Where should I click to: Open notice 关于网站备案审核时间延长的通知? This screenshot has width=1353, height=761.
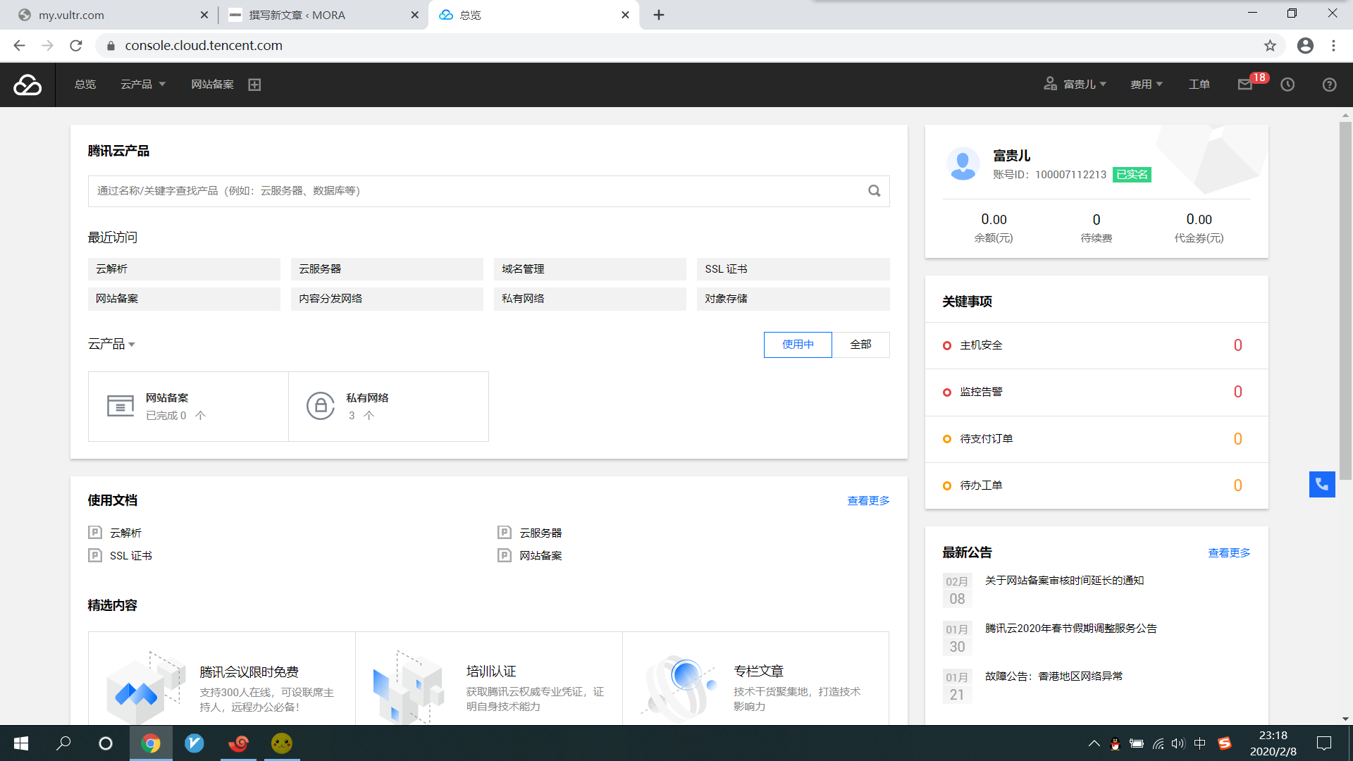[x=1064, y=581]
